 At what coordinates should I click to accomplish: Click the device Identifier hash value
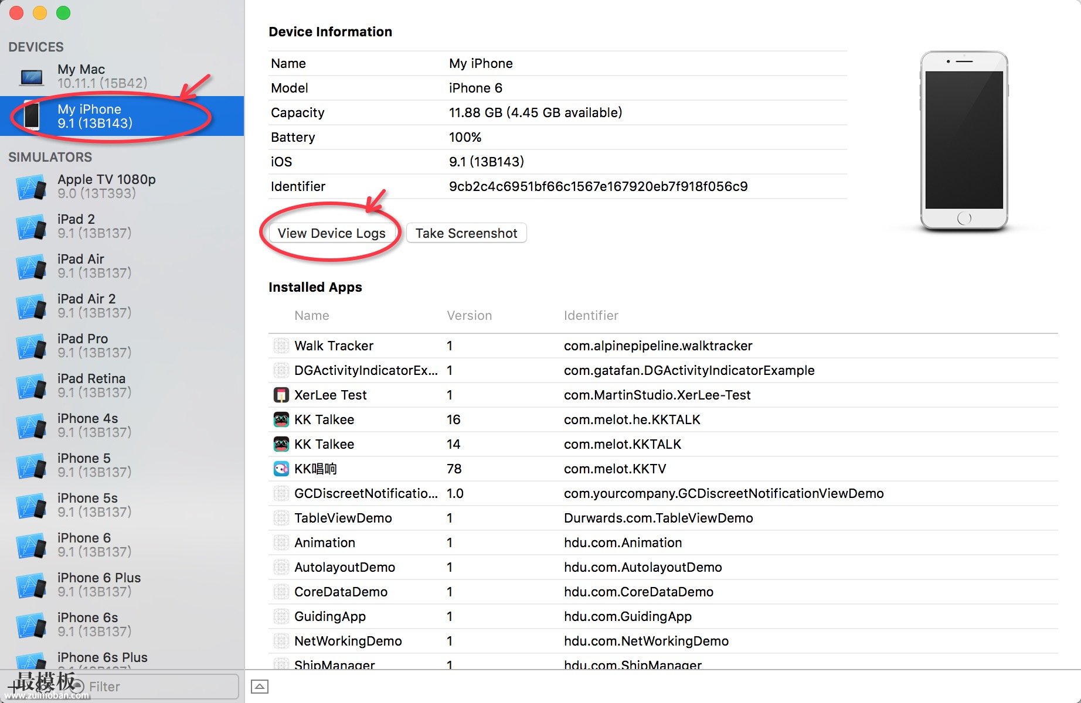[598, 186]
